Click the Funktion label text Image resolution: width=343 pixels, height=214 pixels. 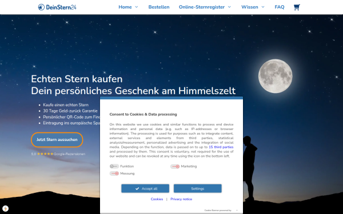127,166
